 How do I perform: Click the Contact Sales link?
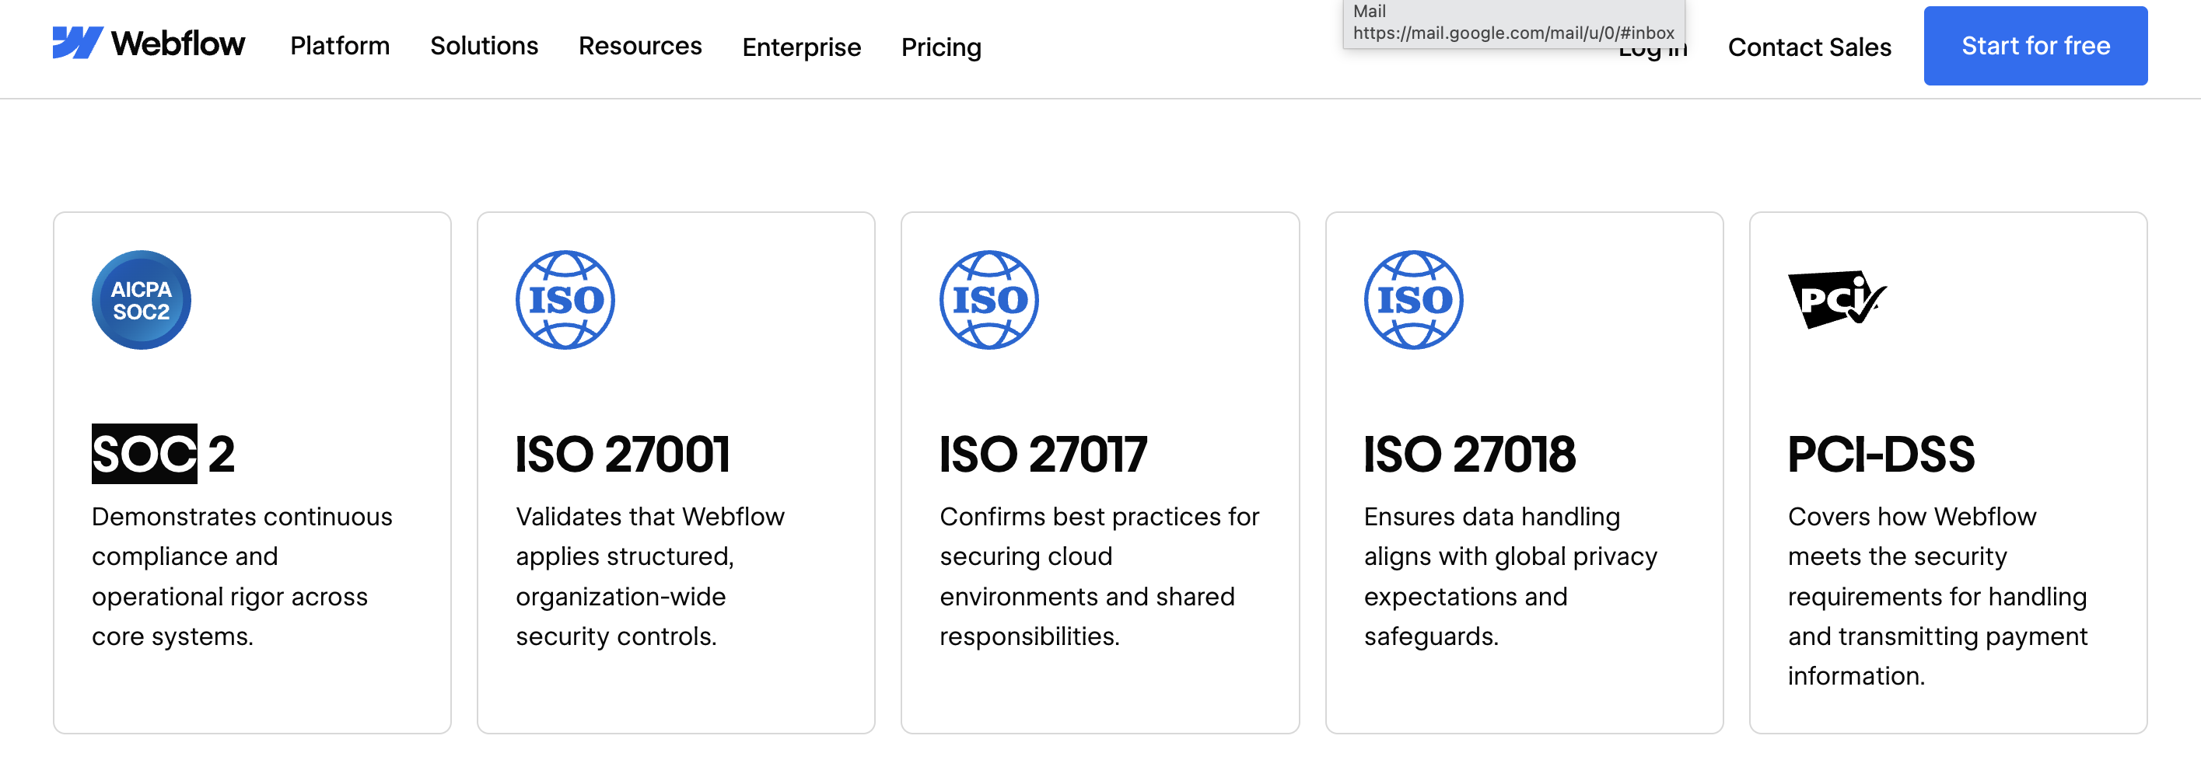1809,47
